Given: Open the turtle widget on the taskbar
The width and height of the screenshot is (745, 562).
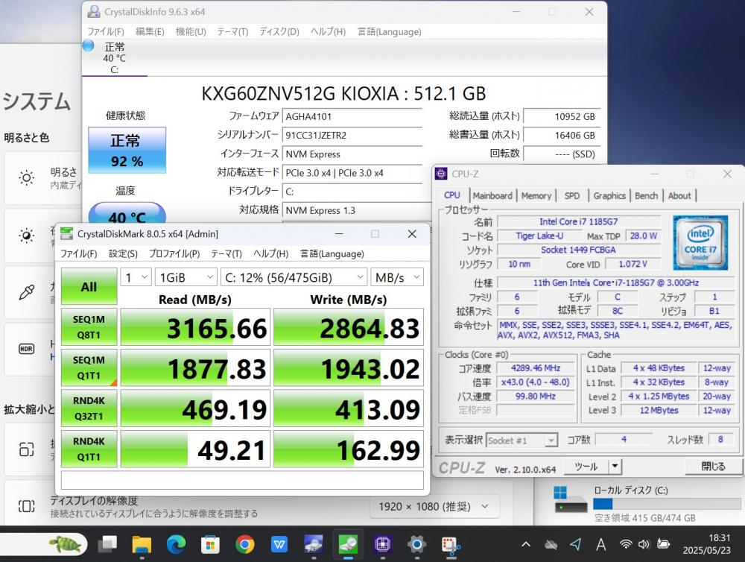Looking at the screenshot, I should [x=66, y=544].
